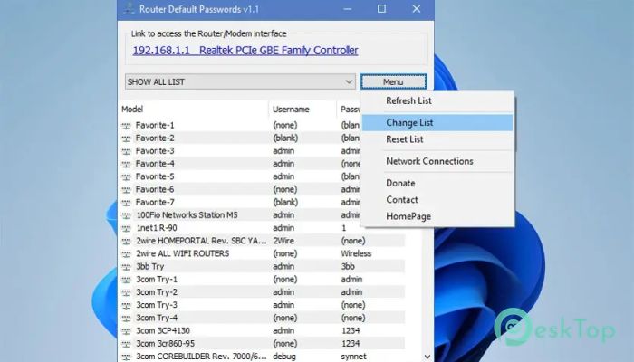634x362 pixels.
Task: Select the 3com 3CP4130 entry
Action: [x=163, y=331]
